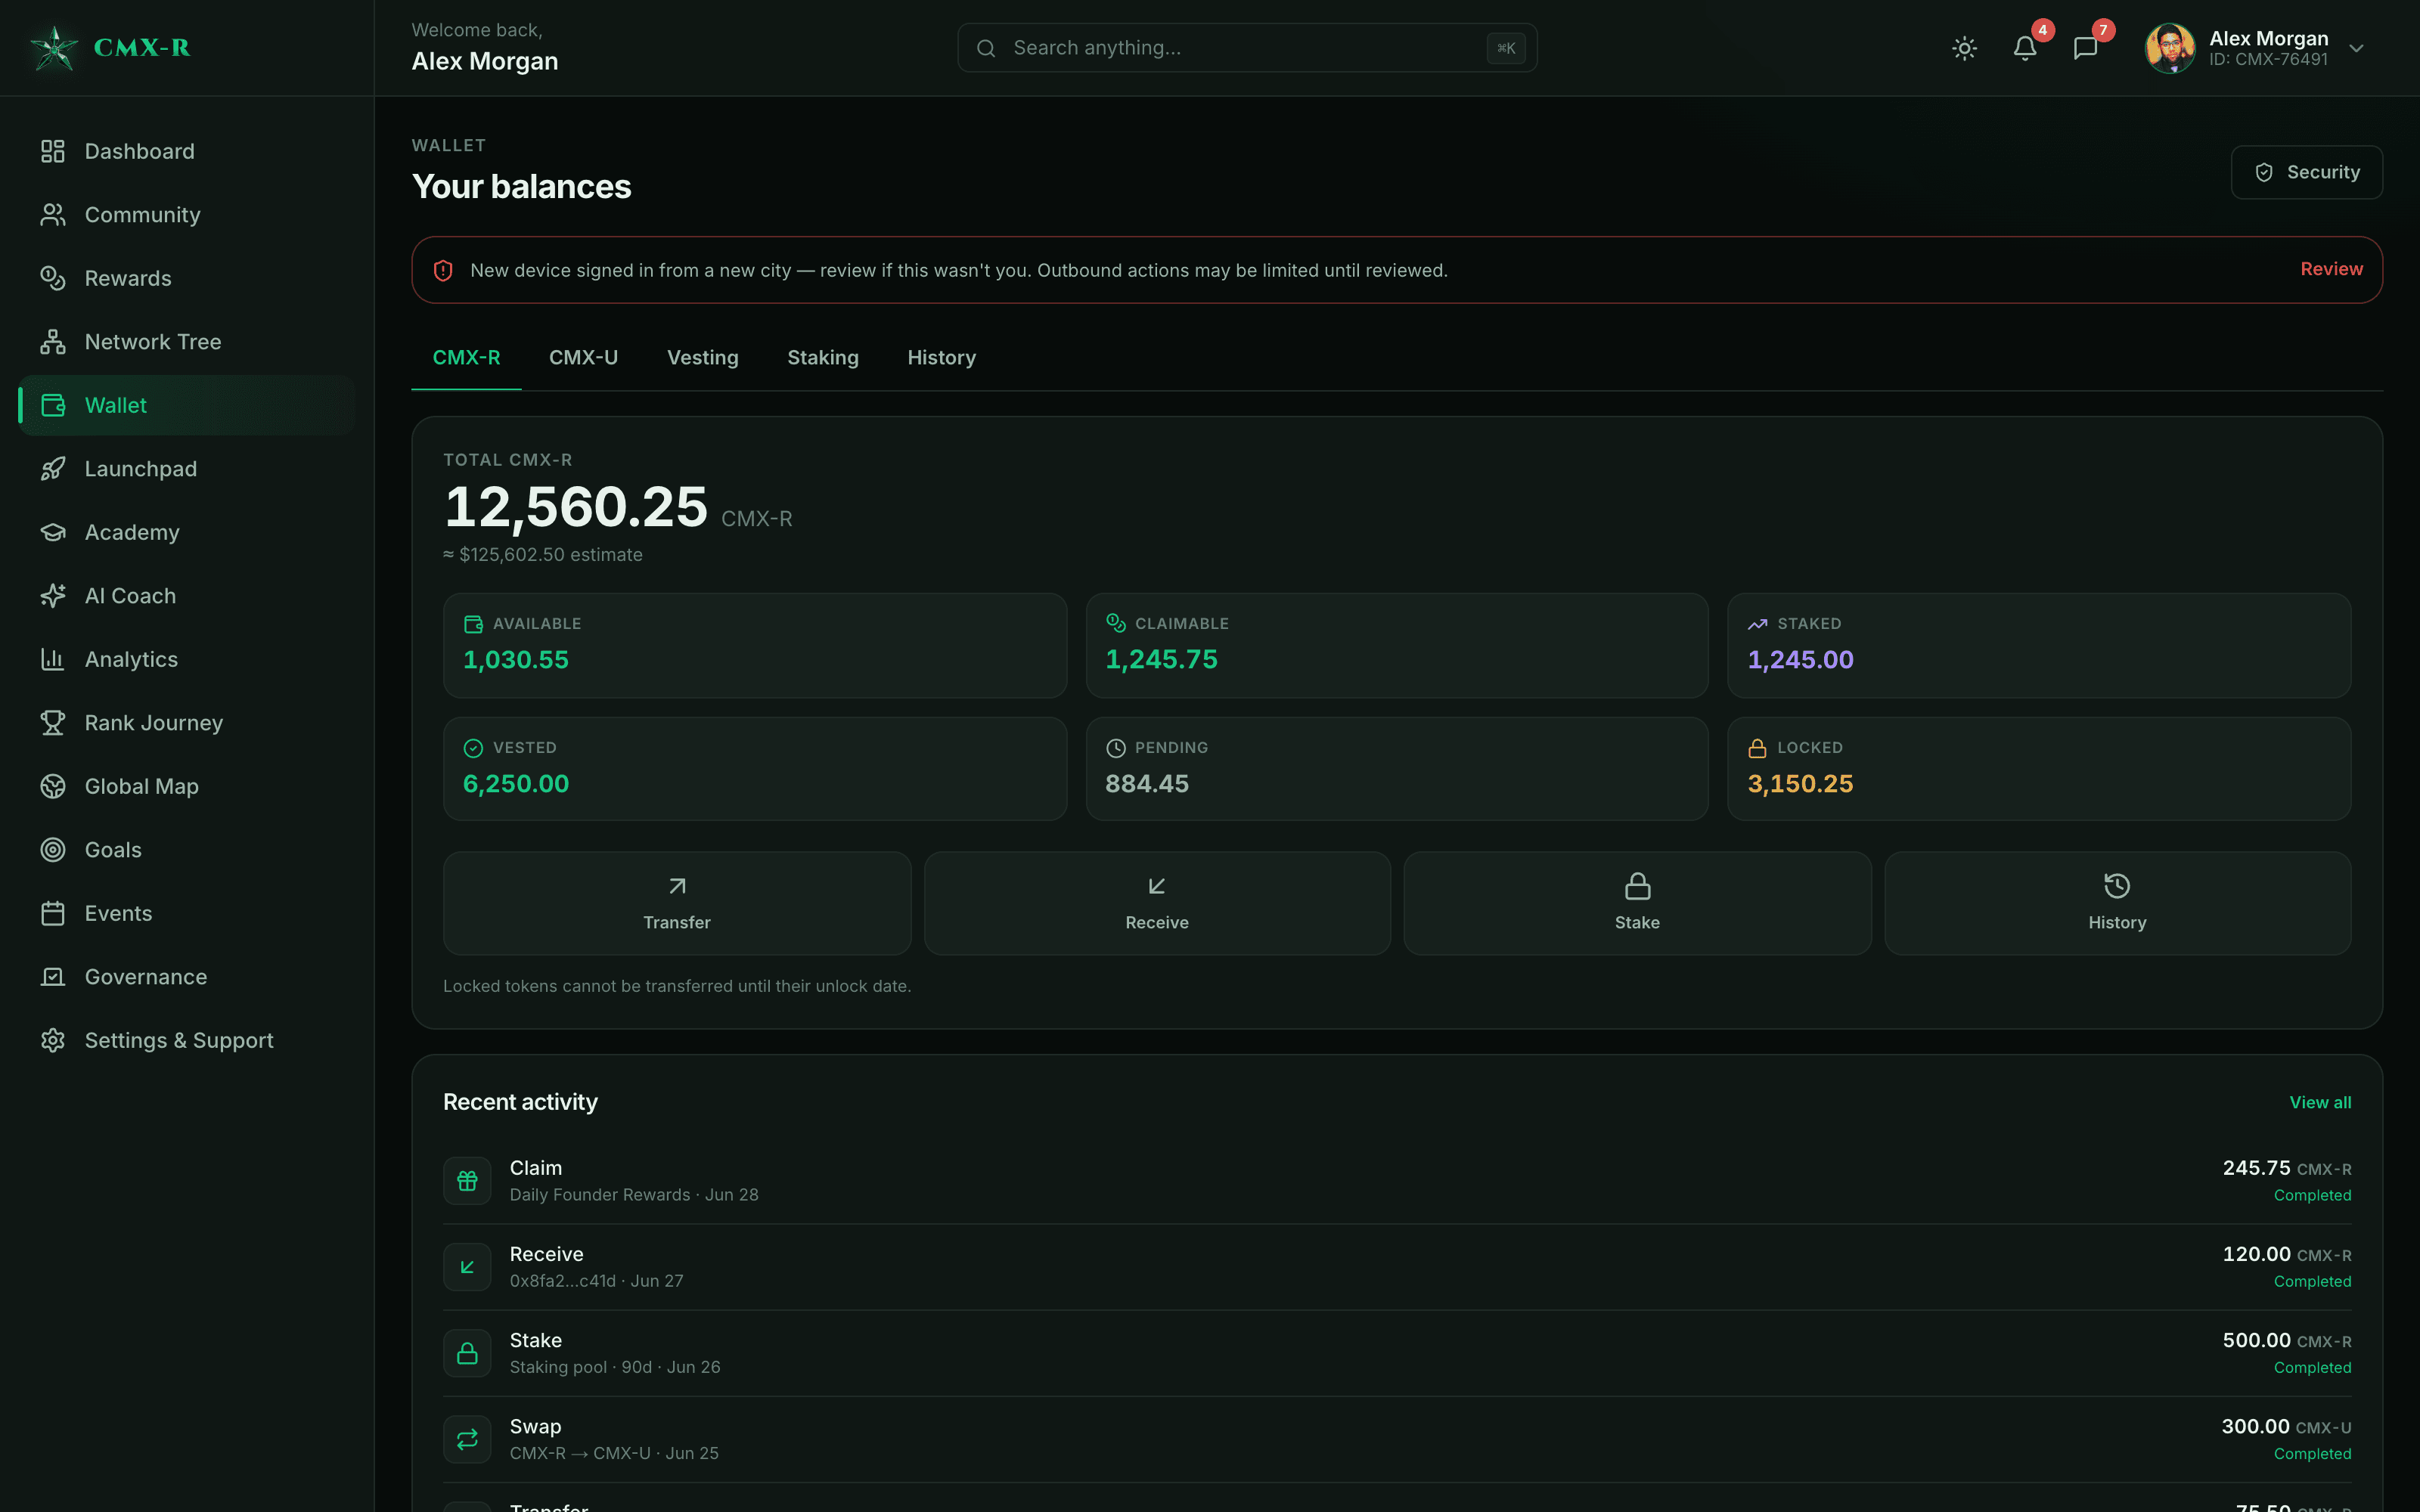Viewport: 2420px width, 1512px height.
Task: Click the Pending 884.45 card
Action: (x=1397, y=769)
